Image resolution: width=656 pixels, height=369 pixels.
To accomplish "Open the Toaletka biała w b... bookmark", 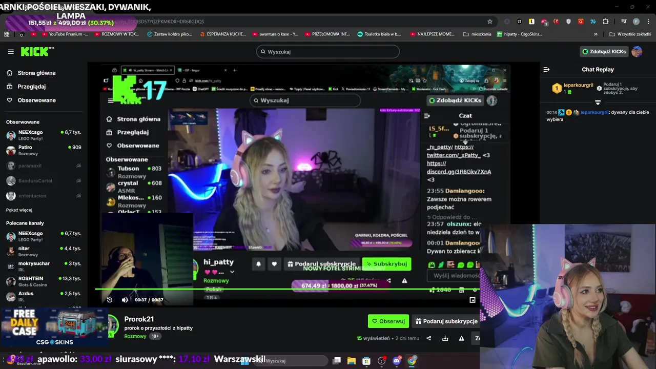I will pyautogui.click(x=379, y=34).
